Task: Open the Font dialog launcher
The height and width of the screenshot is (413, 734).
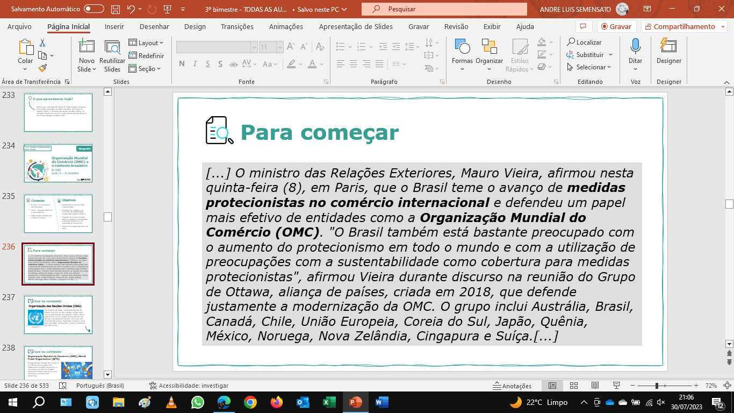Action: pyautogui.click(x=326, y=82)
